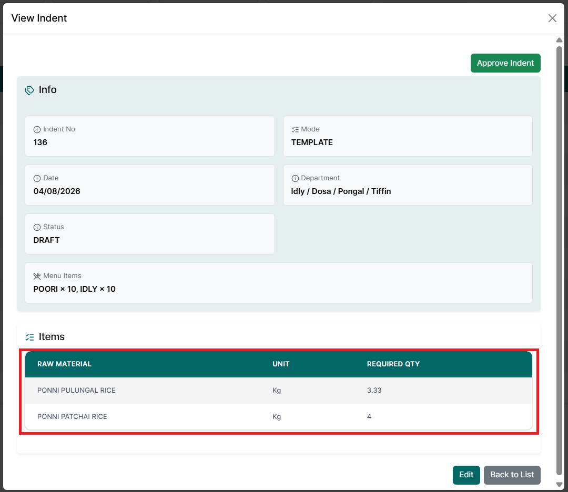Viewport: 568px width, 492px height.
Task: Select the TEMPLATE mode value
Action: (x=312, y=142)
